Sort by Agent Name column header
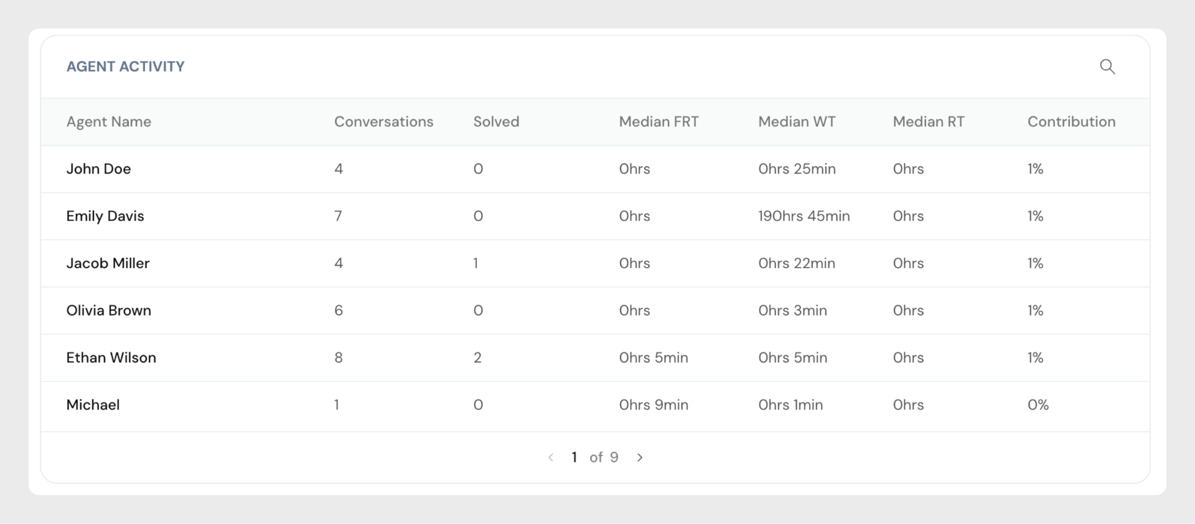Viewport: 1195px width, 524px height. point(109,121)
